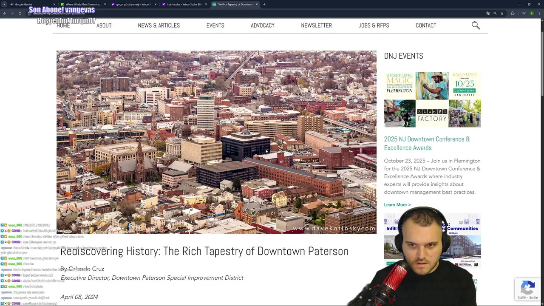Open the ABOUT menu item
This screenshot has width=544, height=306.
point(104,25)
